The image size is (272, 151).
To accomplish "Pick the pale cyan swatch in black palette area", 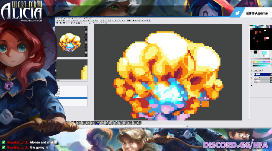I will click(x=265, y=31).
